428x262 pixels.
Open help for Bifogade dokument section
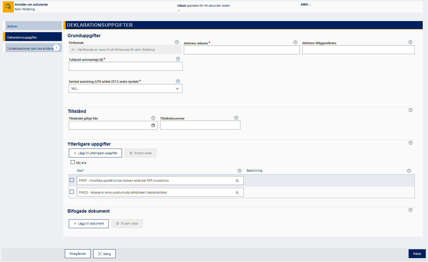pos(411,210)
